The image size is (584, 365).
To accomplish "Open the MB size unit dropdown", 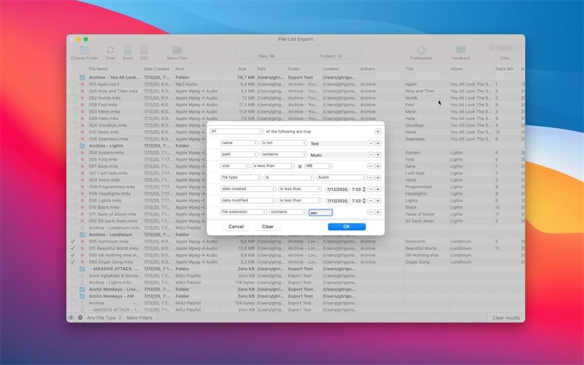I will [318, 166].
